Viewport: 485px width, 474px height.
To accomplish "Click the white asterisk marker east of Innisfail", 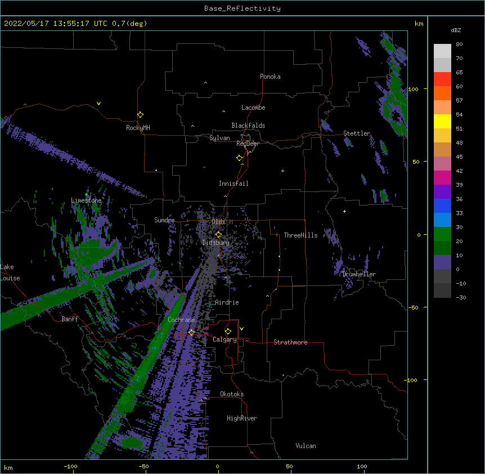I will 282,171.
